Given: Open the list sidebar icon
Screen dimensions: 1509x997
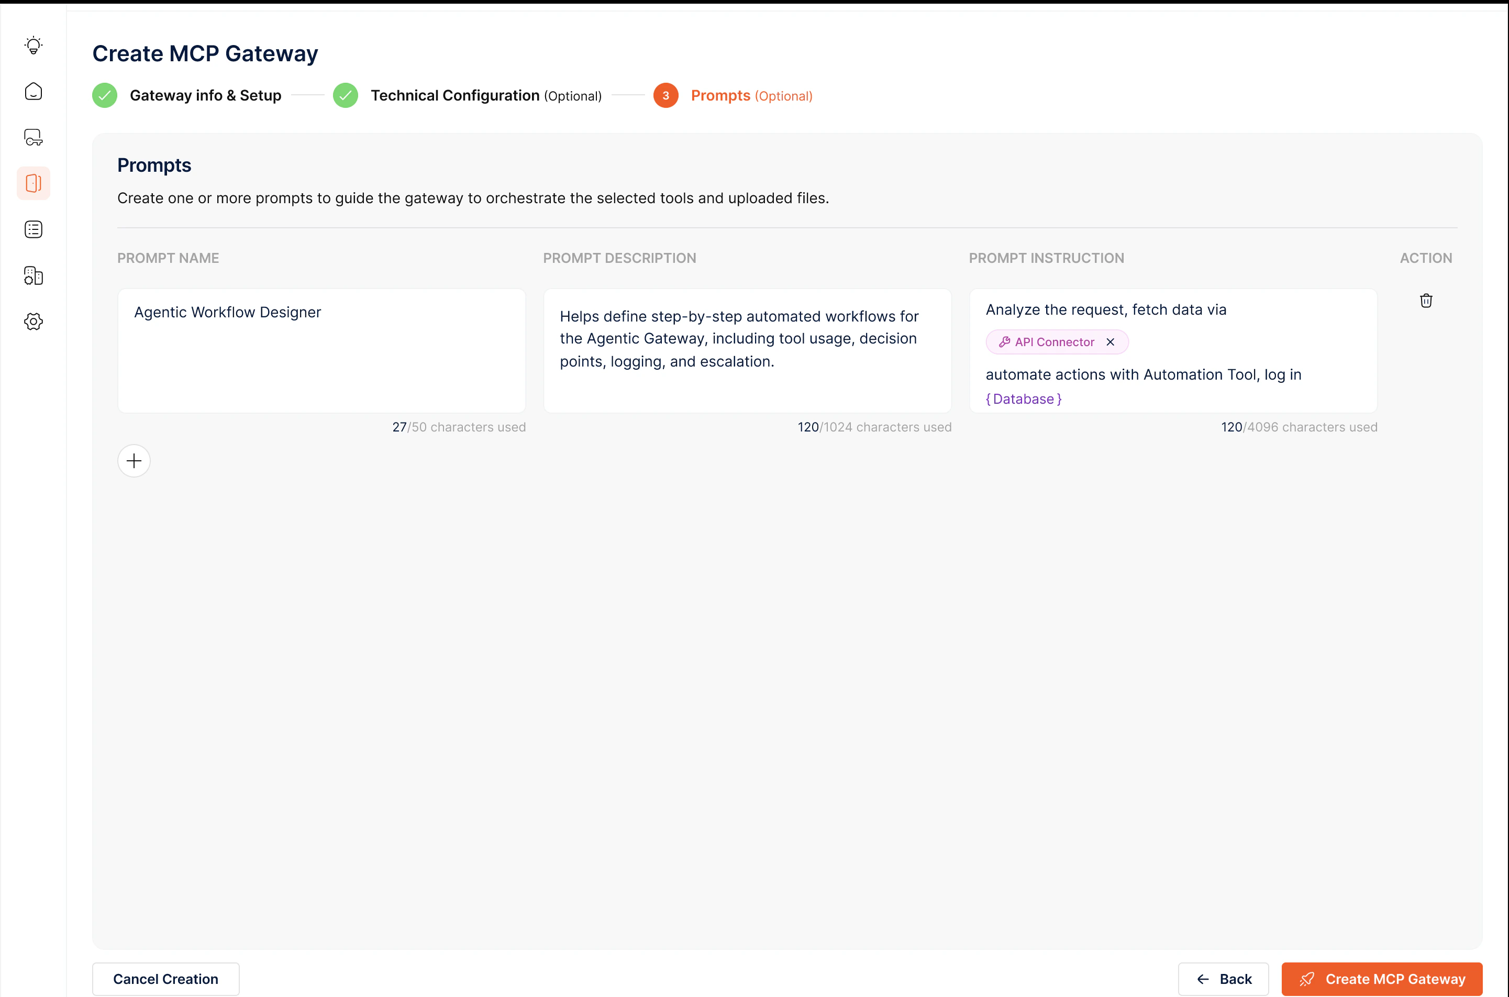Looking at the screenshot, I should tap(33, 229).
